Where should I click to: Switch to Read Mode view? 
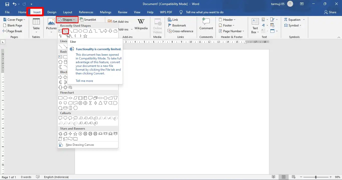pyautogui.click(x=274, y=177)
